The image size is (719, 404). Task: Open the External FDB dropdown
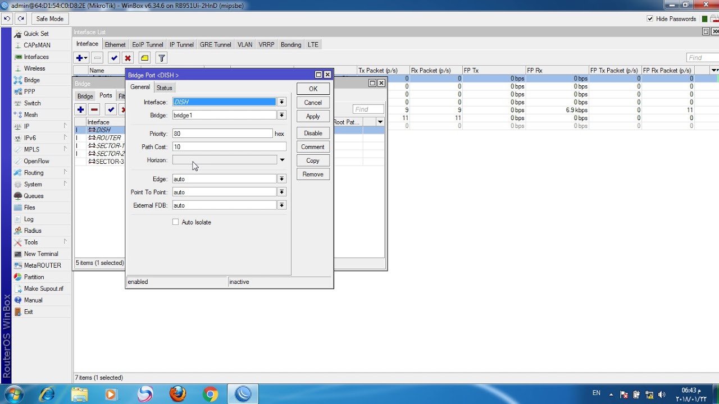[x=282, y=205]
